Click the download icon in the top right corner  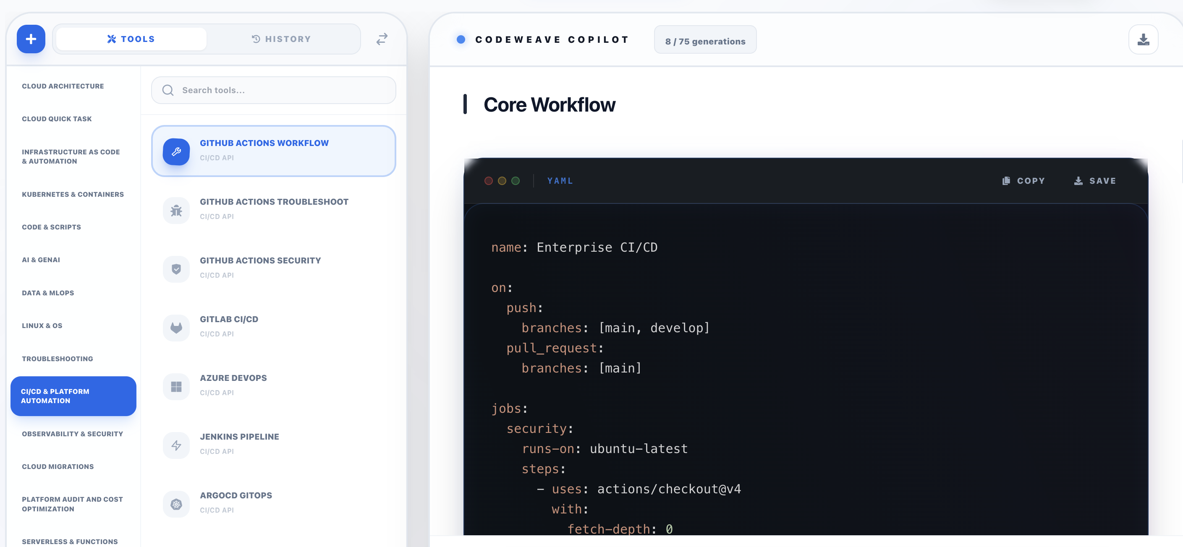(x=1143, y=39)
